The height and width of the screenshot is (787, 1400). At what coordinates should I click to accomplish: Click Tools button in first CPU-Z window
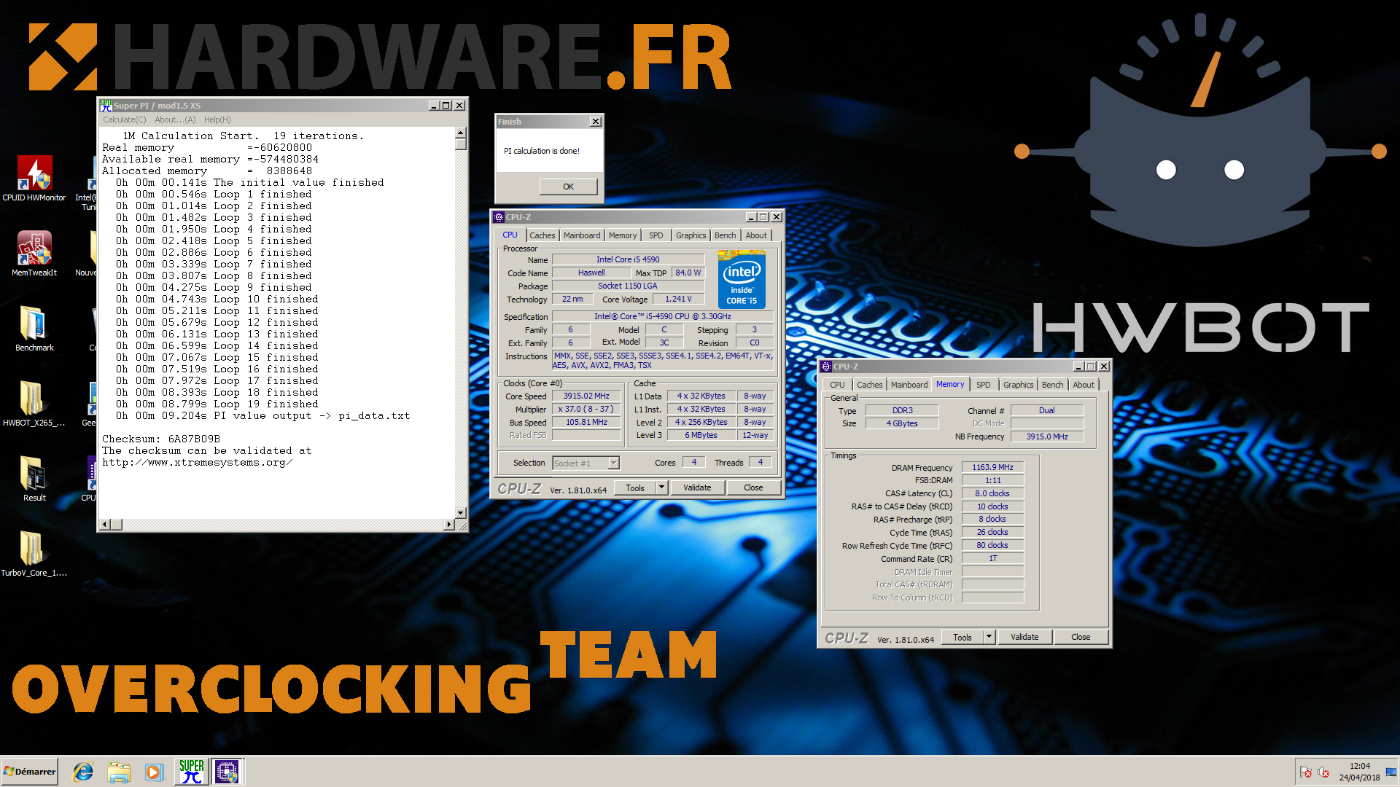click(635, 488)
